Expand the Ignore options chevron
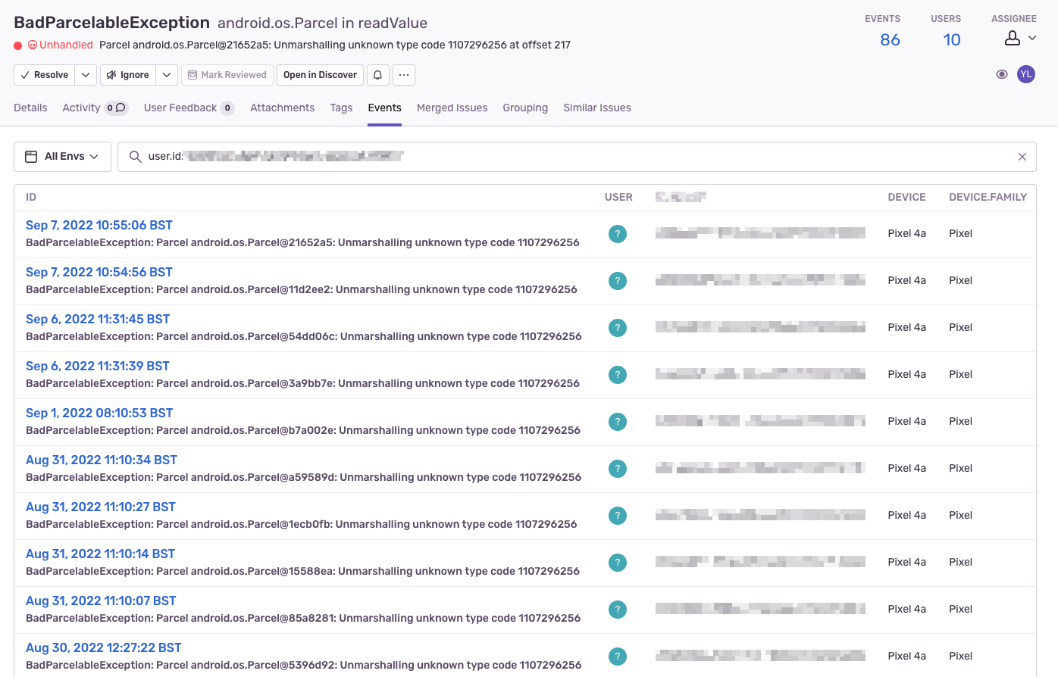1058x677 pixels. point(167,74)
